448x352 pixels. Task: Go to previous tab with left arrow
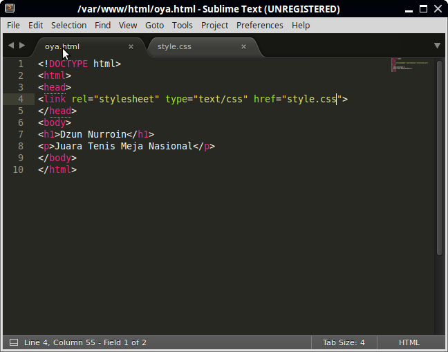[11, 46]
